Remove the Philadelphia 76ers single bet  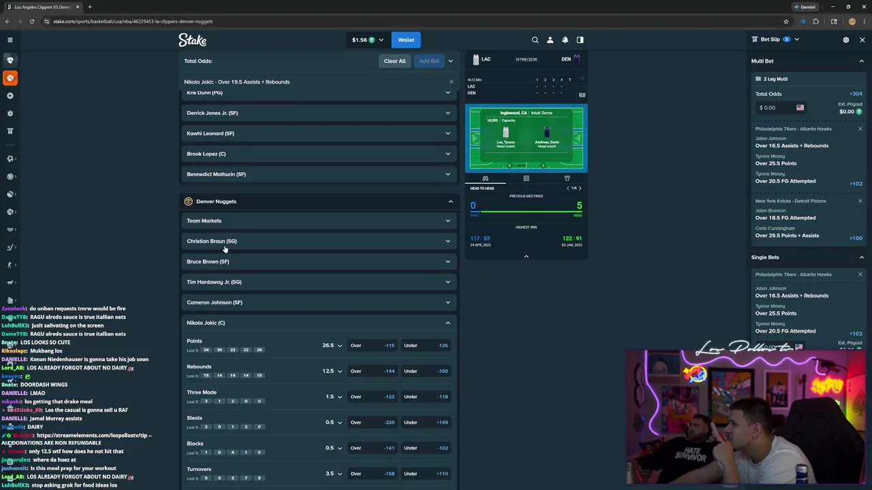(860, 274)
